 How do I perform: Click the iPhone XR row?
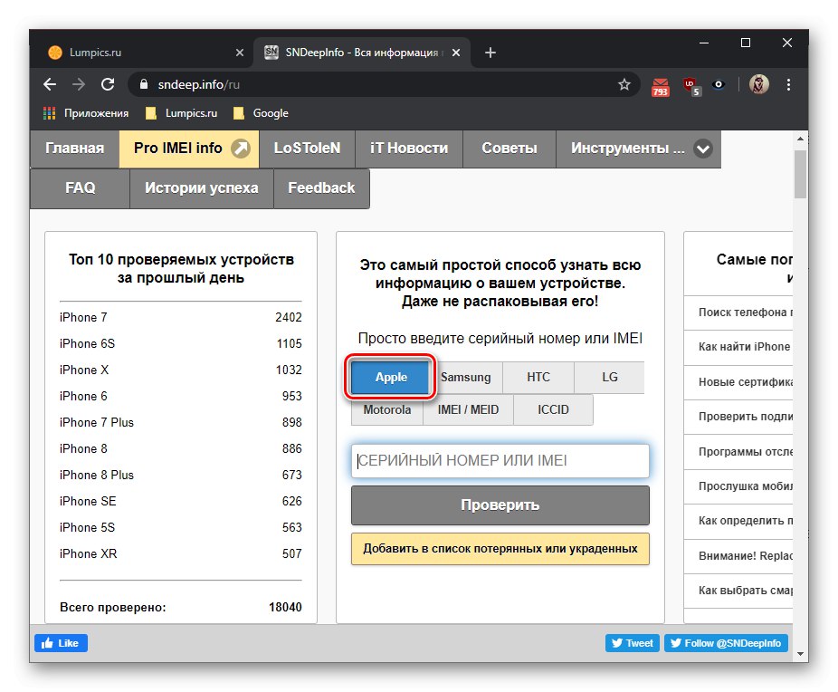tap(181, 553)
